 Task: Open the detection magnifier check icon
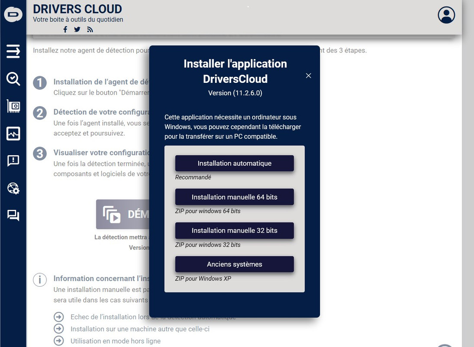[13, 79]
